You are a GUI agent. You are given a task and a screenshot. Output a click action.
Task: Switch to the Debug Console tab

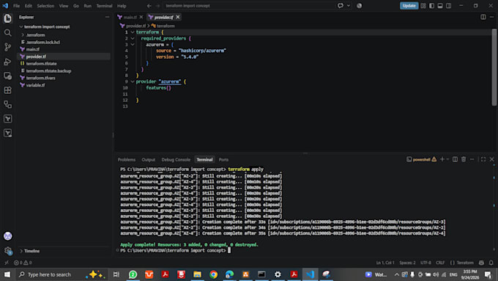click(x=176, y=160)
